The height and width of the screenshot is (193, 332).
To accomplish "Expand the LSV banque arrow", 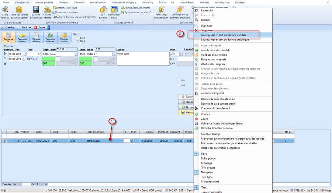I will [x=103, y=20].
